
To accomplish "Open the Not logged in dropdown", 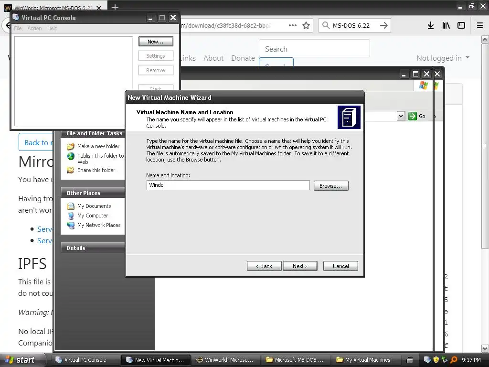I will 443,58.
